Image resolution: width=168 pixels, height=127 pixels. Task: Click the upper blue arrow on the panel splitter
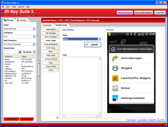tap(39, 63)
